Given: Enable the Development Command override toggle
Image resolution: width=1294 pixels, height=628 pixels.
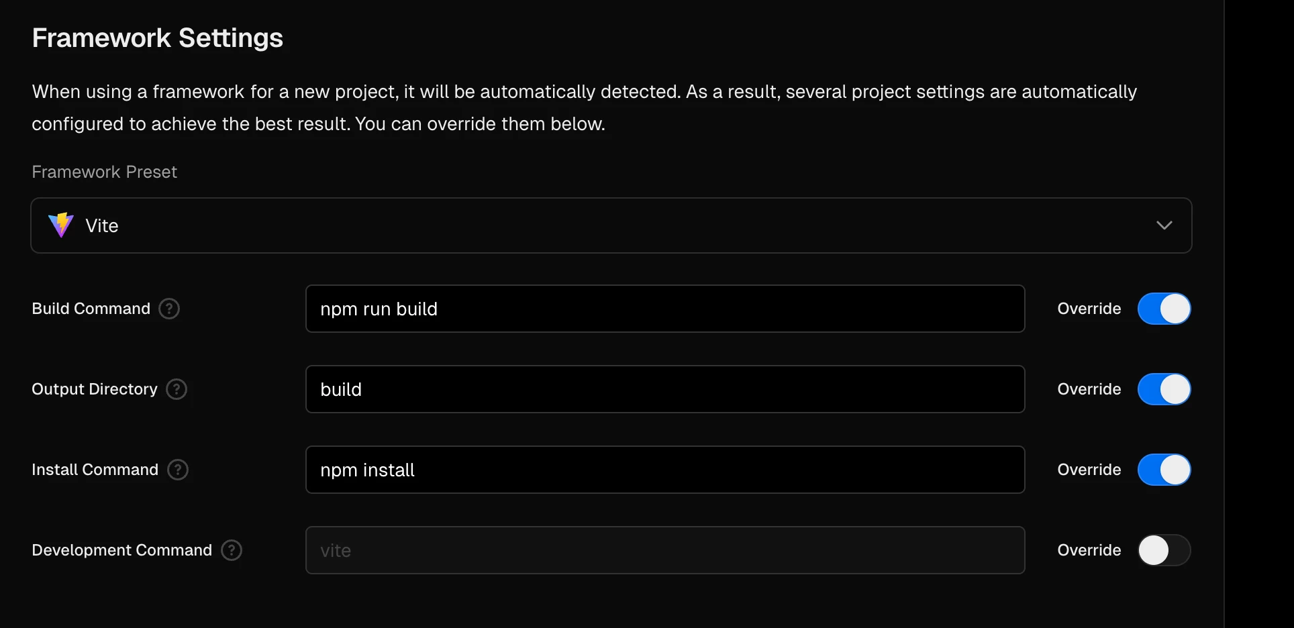Looking at the screenshot, I should pyautogui.click(x=1164, y=550).
